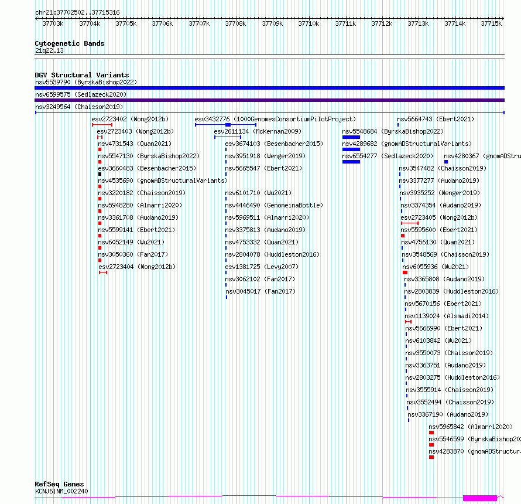Select the red nsv1139024 bracket glyph
The height and width of the screenshot is (504, 521).
point(409,322)
